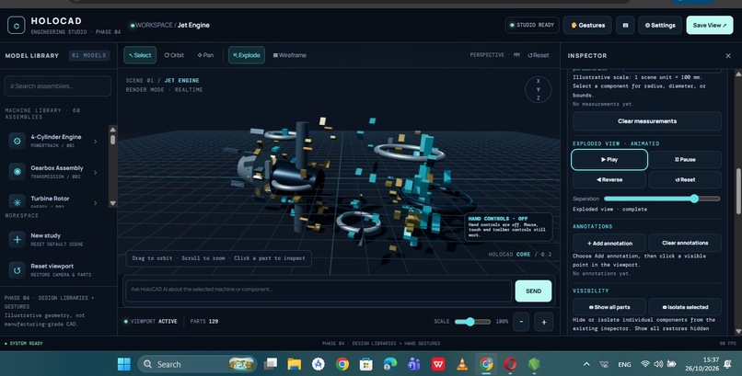Click the Gearbox Assembly icon
Image resolution: width=742 pixels, height=376 pixels.
(17, 172)
